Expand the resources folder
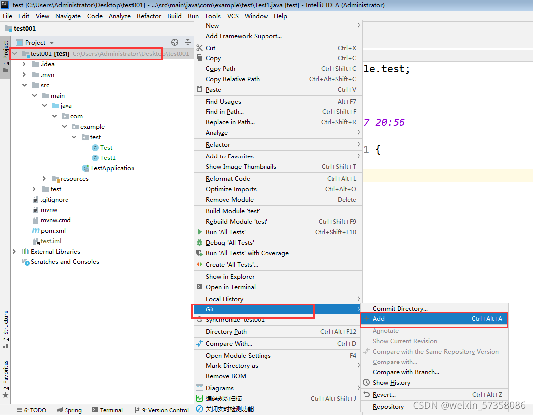Image resolution: width=533 pixels, height=415 pixels. (x=44, y=178)
